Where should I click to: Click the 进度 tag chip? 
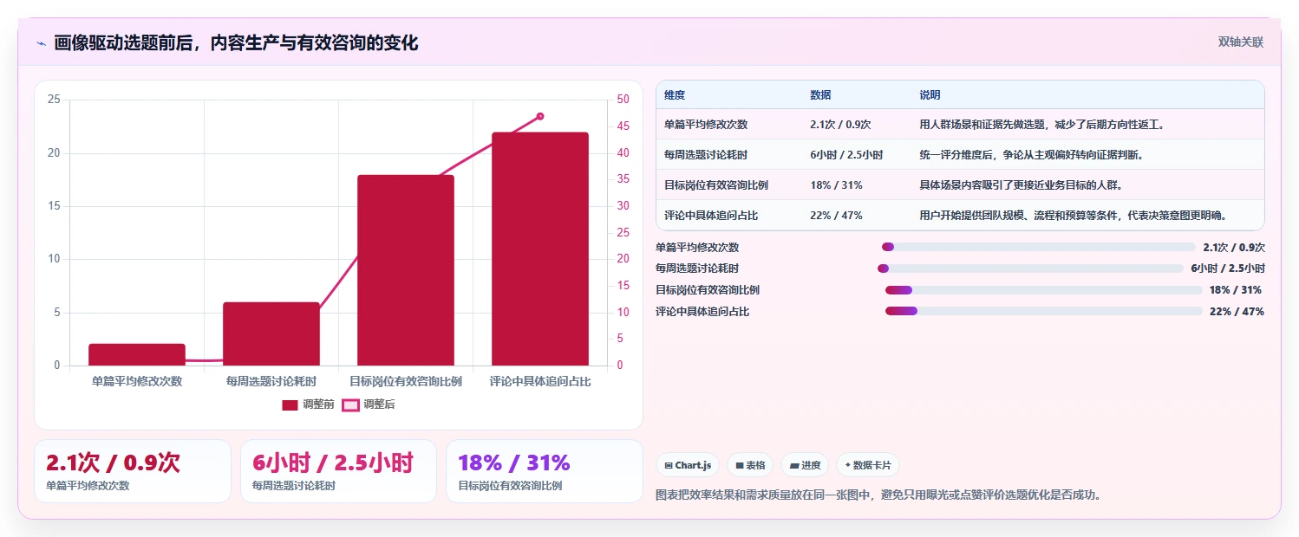click(805, 465)
